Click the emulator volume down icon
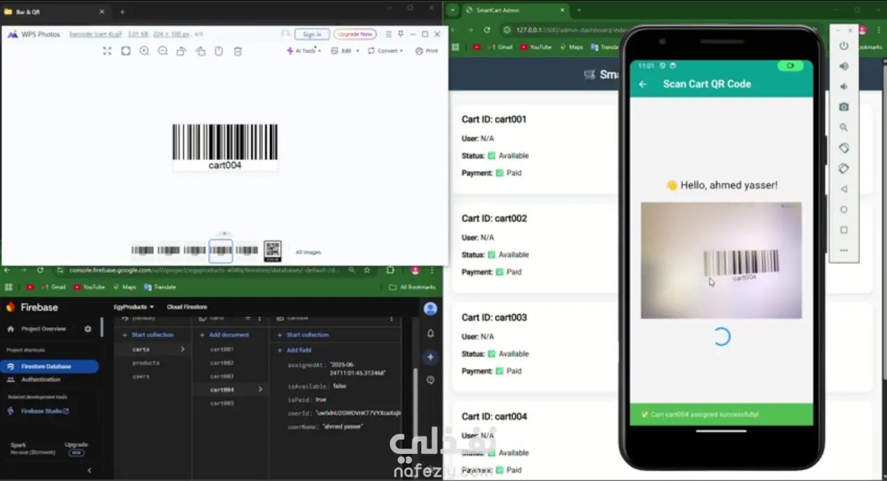The width and height of the screenshot is (887, 481). tap(844, 86)
